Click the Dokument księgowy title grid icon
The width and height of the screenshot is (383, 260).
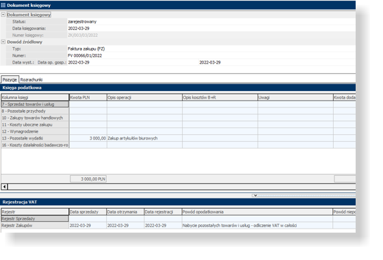(3, 5)
